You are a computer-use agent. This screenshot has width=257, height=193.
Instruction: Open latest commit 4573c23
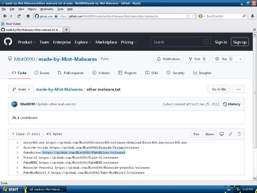click(192, 104)
